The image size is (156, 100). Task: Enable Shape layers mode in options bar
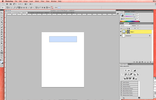tap(7, 8)
